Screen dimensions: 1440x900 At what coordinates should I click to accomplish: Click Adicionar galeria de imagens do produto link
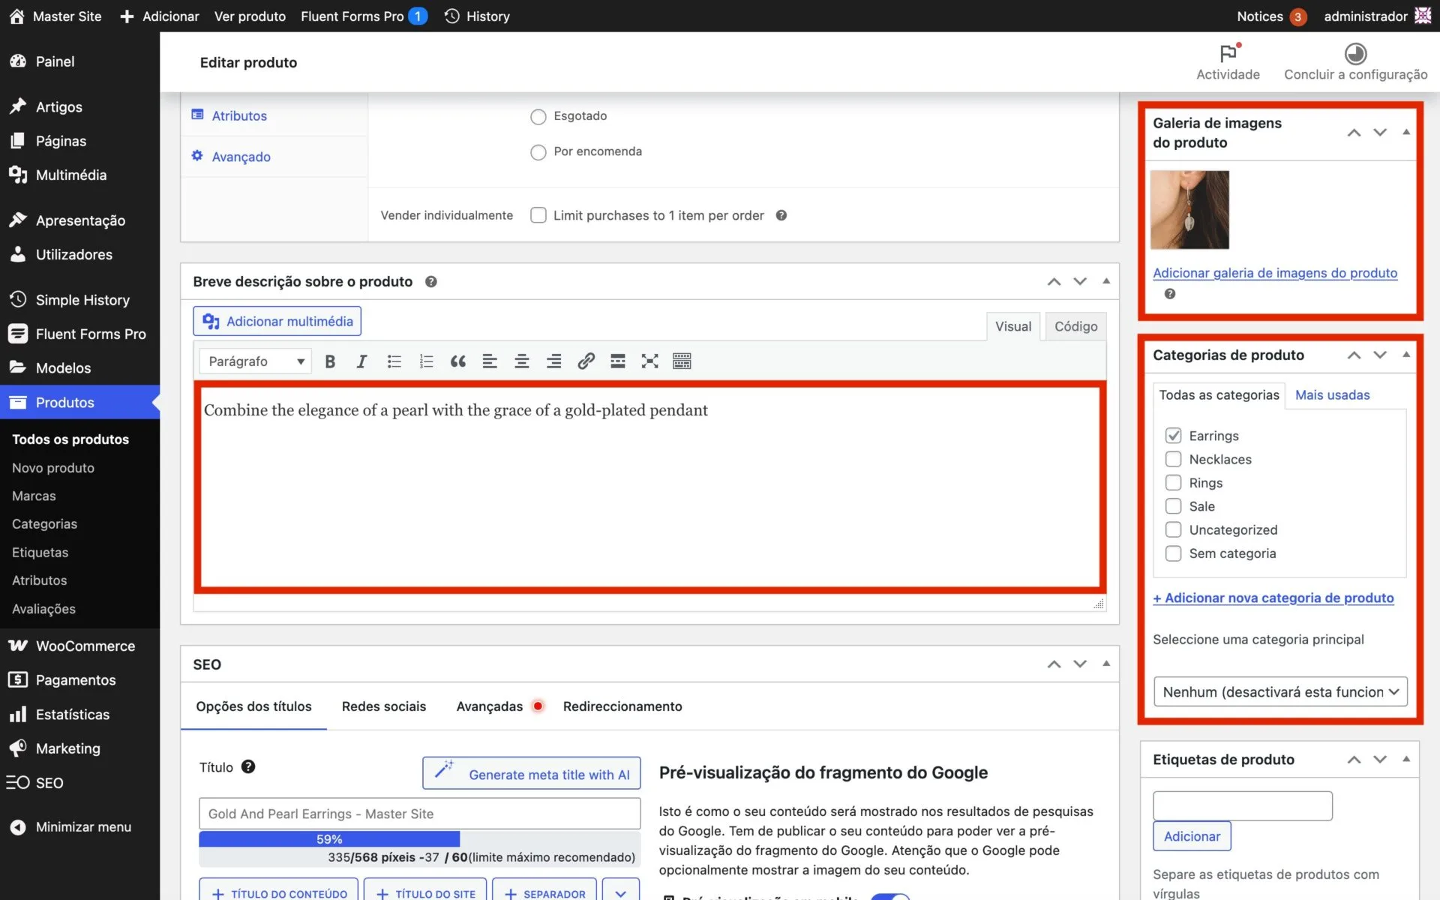pyautogui.click(x=1274, y=273)
